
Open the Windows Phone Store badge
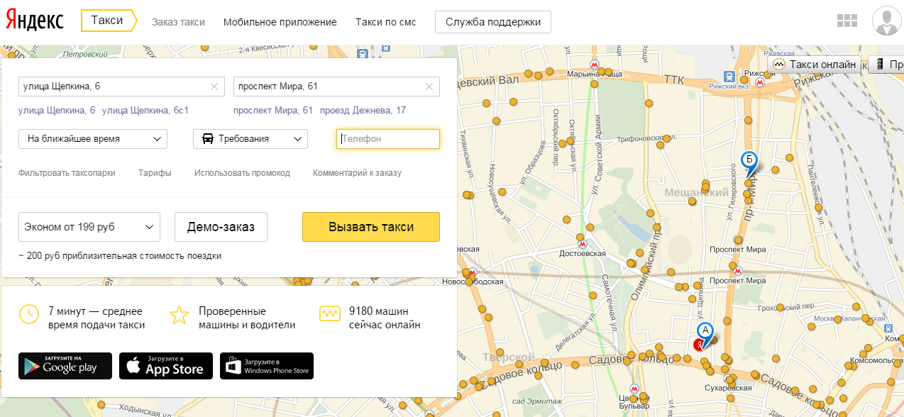pyautogui.click(x=267, y=366)
